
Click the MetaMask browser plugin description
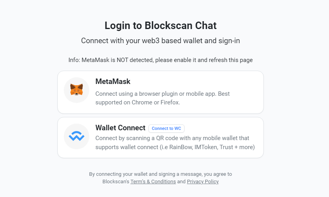163,94
